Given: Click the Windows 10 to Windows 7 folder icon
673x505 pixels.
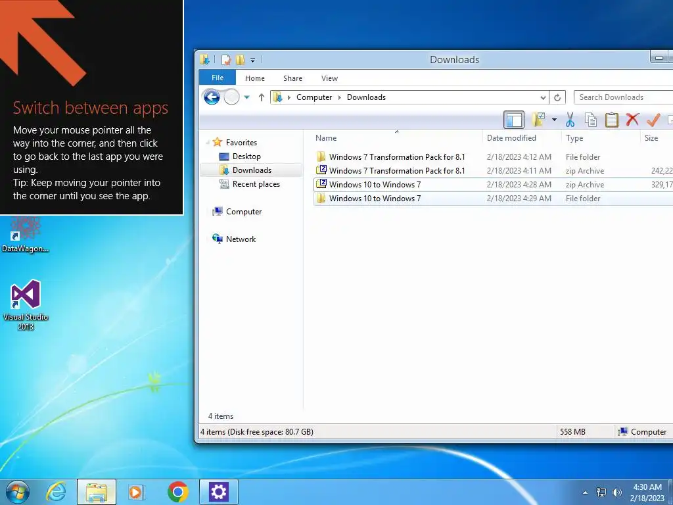Looking at the screenshot, I should (321, 198).
